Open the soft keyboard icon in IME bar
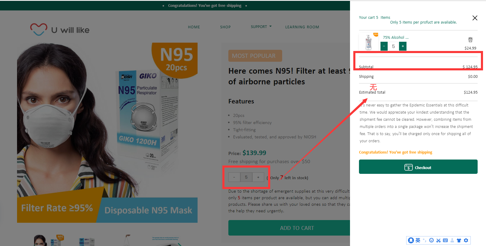 tap(445, 240)
